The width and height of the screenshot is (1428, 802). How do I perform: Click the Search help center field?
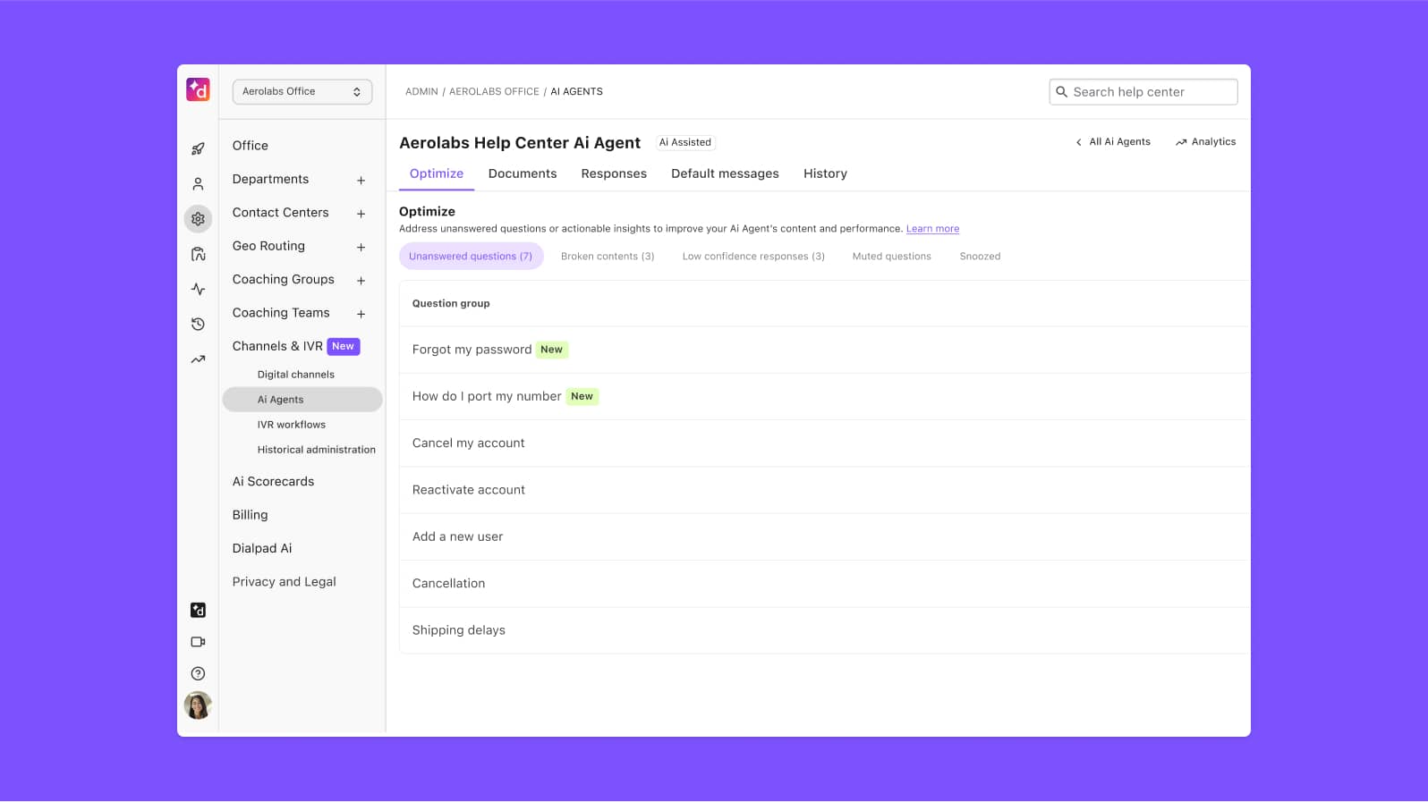point(1143,92)
